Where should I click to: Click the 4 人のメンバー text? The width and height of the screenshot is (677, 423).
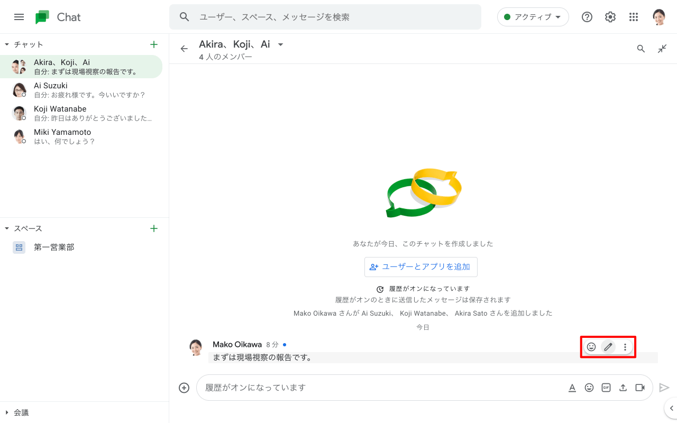tap(226, 57)
